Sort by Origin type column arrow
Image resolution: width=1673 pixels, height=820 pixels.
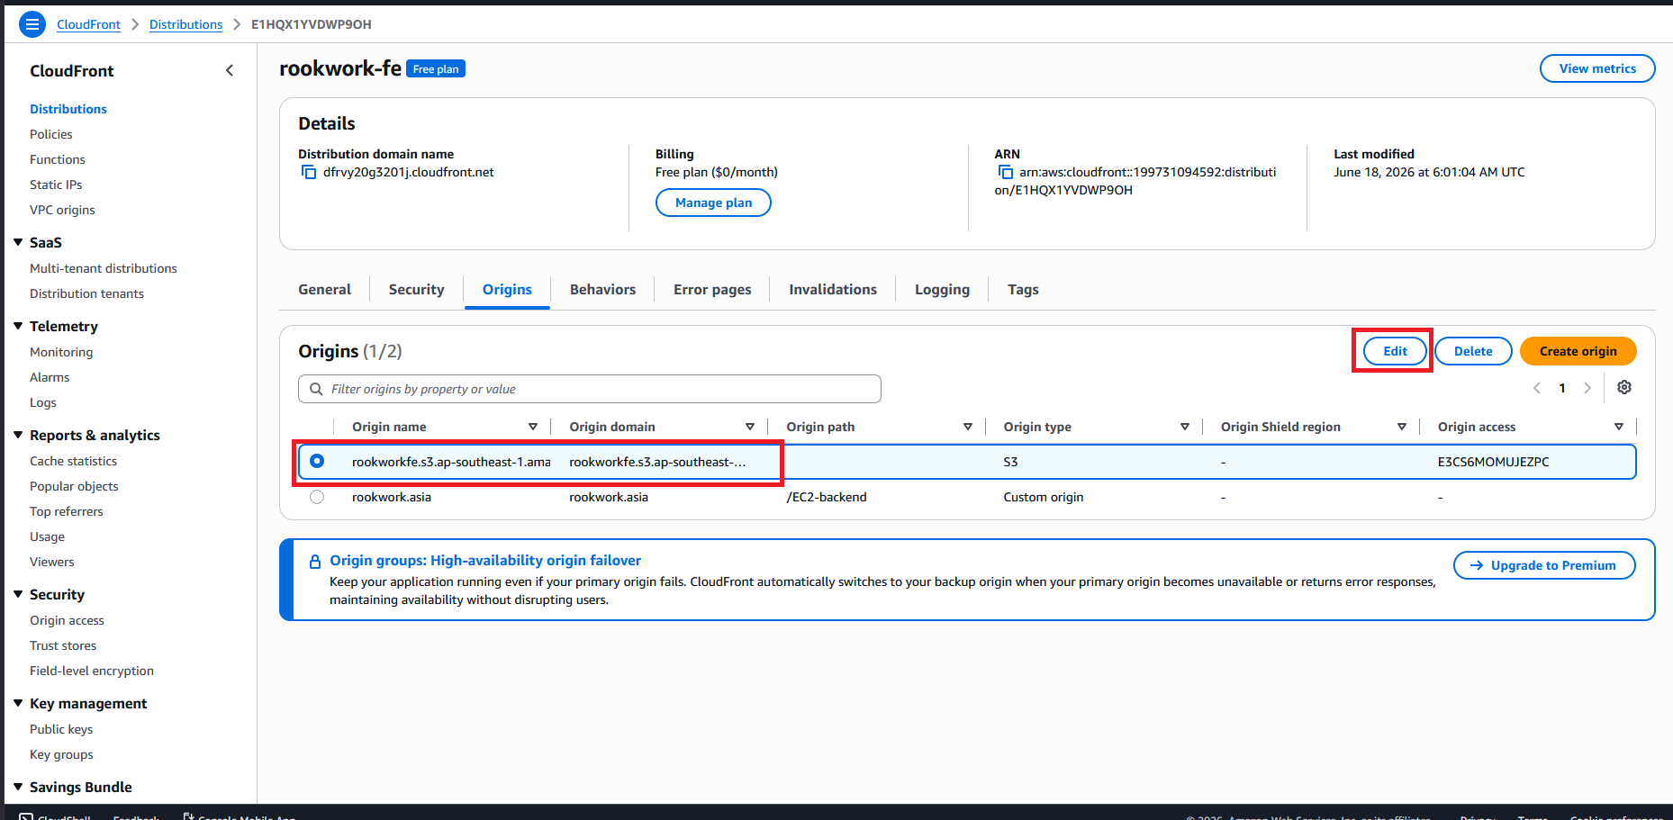point(1185,427)
